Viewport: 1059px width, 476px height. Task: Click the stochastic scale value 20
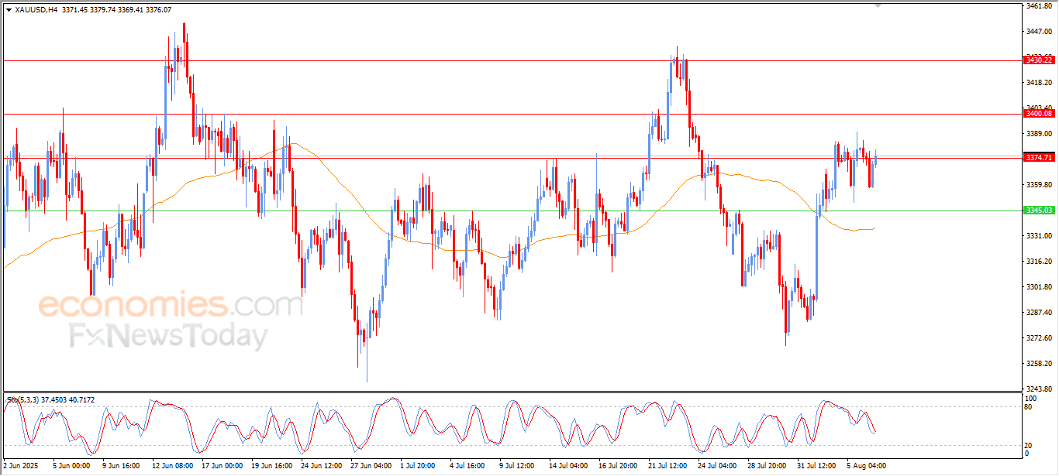pyautogui.click(x=1027, y=444)
